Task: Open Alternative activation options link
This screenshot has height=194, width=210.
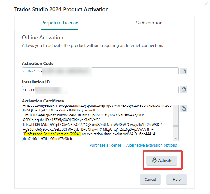Action: click(152, 145)
